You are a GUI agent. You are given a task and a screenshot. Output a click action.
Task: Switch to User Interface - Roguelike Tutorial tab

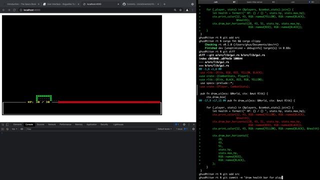tap(61, 4)
